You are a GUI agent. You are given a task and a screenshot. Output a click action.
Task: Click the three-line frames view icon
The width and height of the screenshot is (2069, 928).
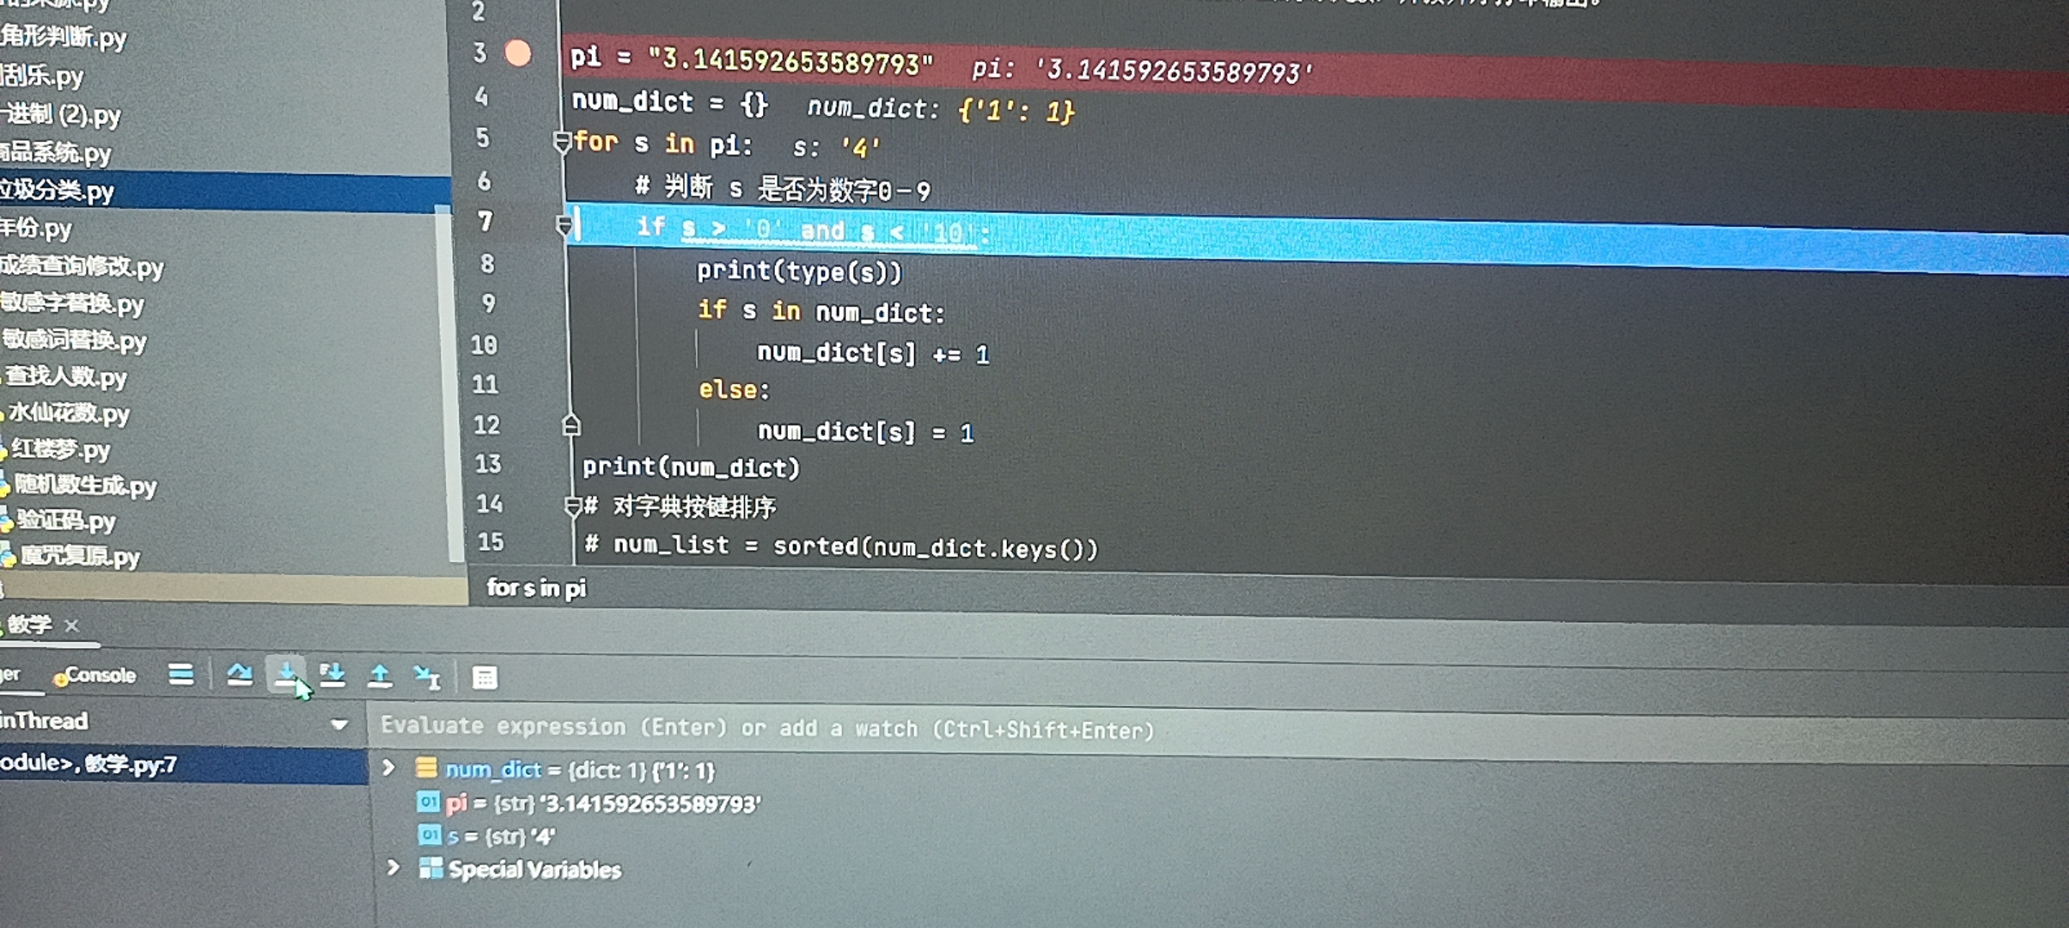[181, 676]
